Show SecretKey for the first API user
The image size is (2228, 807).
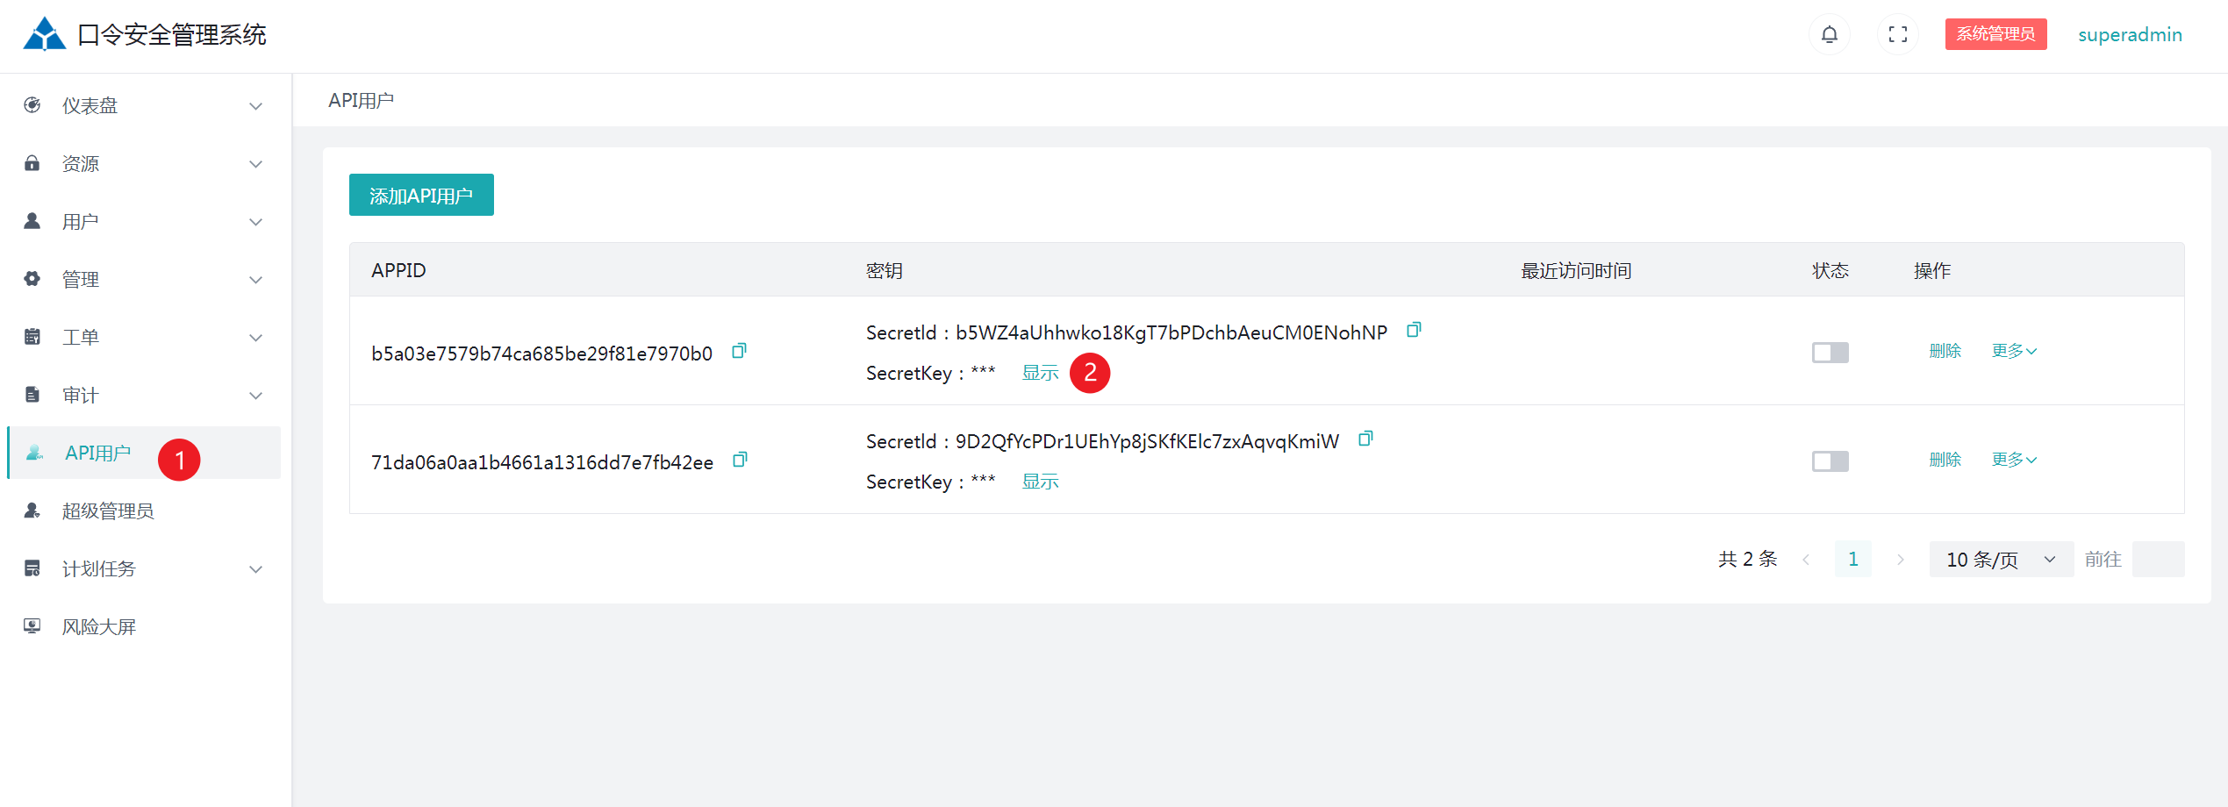pyautogui.click(x=1040, y=374)
